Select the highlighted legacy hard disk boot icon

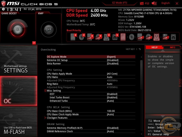click(123, 37)
